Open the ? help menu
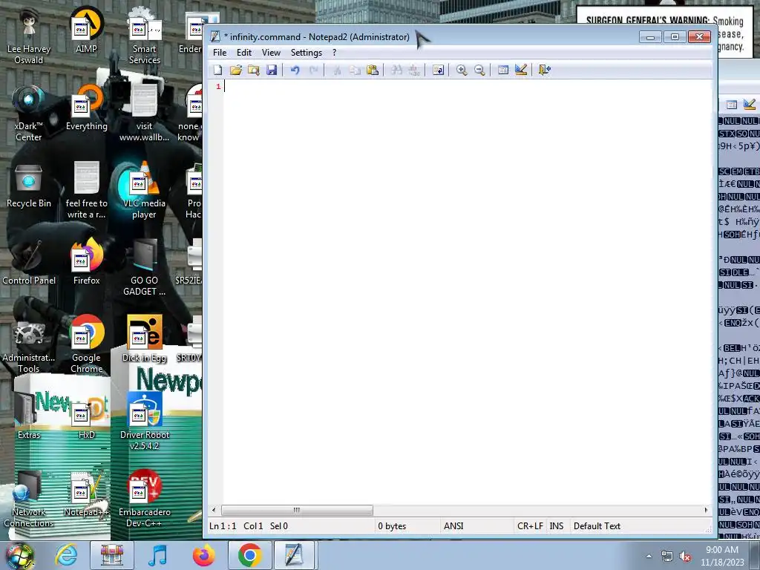This screenshot has width=760, height=570. pos(334,53)
